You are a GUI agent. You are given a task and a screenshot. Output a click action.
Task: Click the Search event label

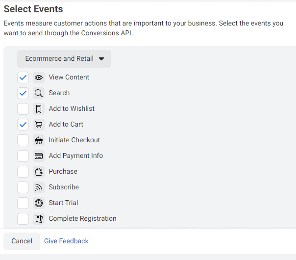click(x=59, y=93)
